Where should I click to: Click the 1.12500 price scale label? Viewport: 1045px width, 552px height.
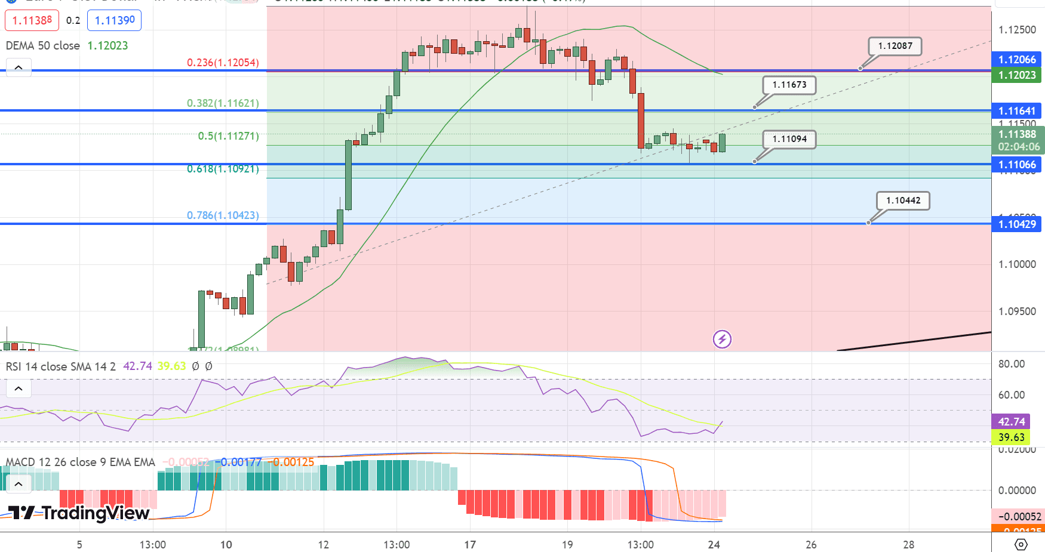click(x=1017, y=30)
